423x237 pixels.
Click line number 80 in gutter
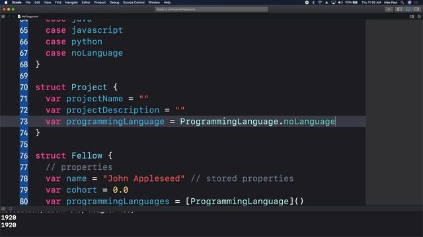(24, 201)
